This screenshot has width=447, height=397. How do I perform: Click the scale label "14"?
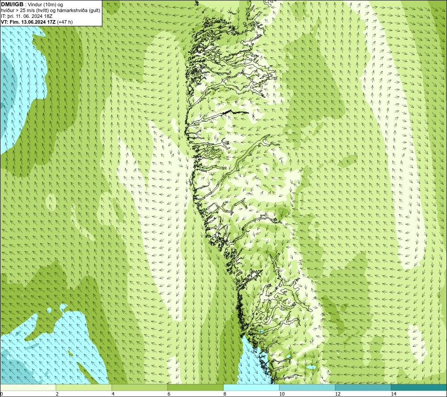pos(393,394)
